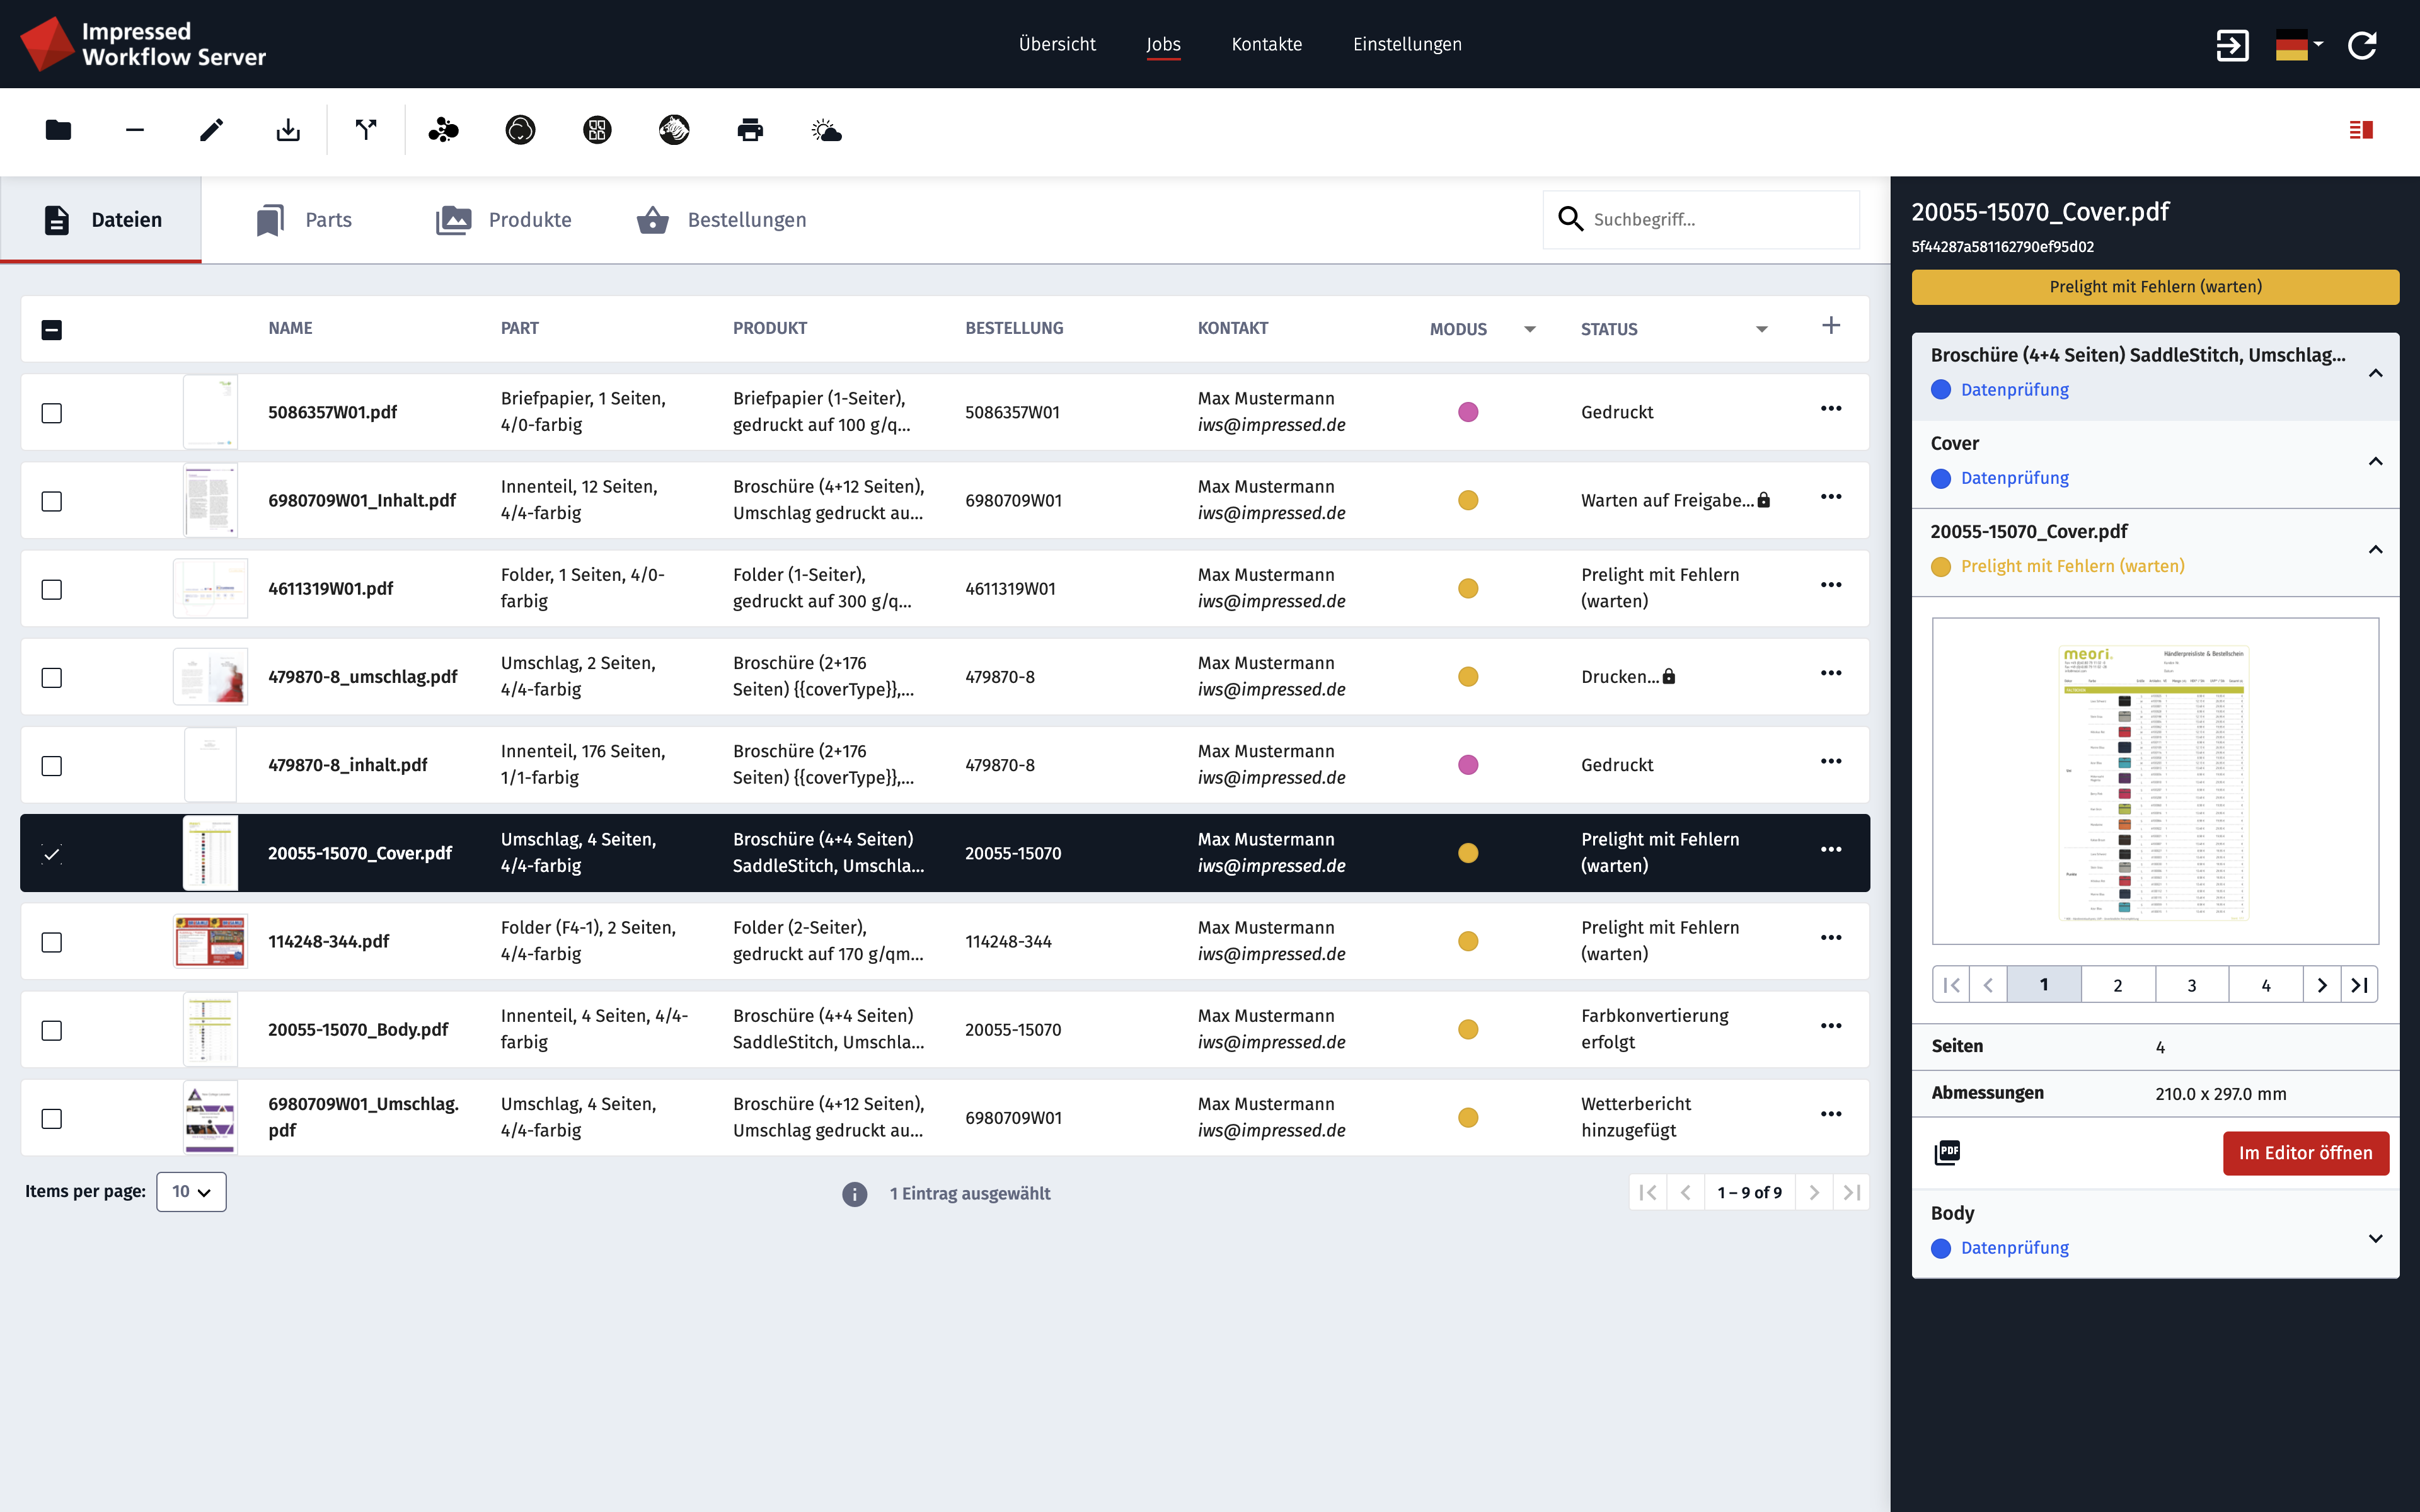Expand the Body Datenprüfung section
Screen dimensions: 2420x1512
(x=2376, y=1239)
